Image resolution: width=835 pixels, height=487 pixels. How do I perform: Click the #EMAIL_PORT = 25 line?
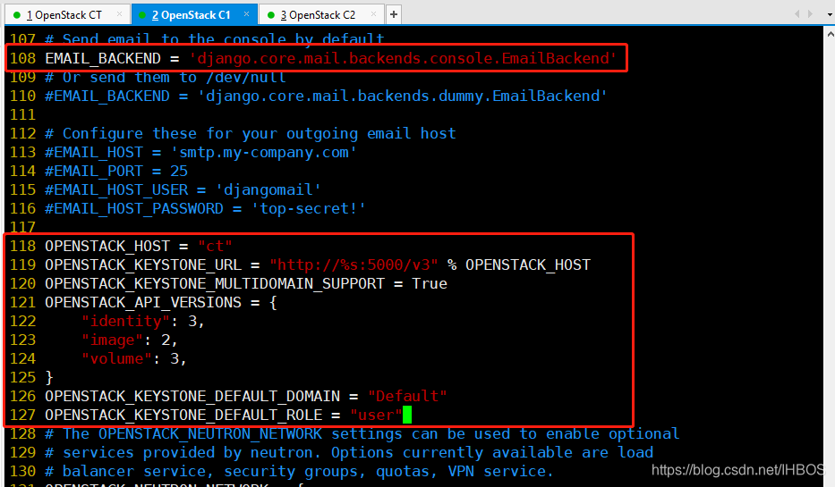[116, 172]
